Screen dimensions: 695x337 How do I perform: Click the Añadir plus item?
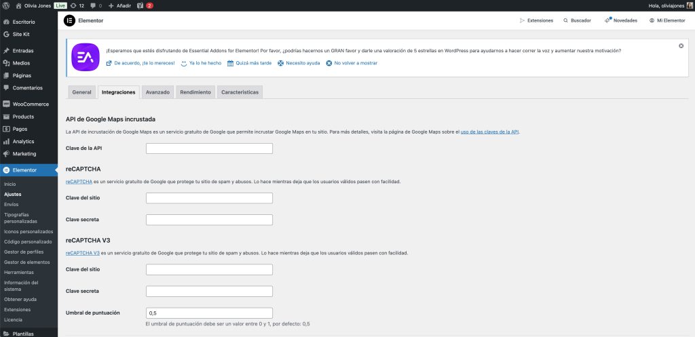(119, 5)
